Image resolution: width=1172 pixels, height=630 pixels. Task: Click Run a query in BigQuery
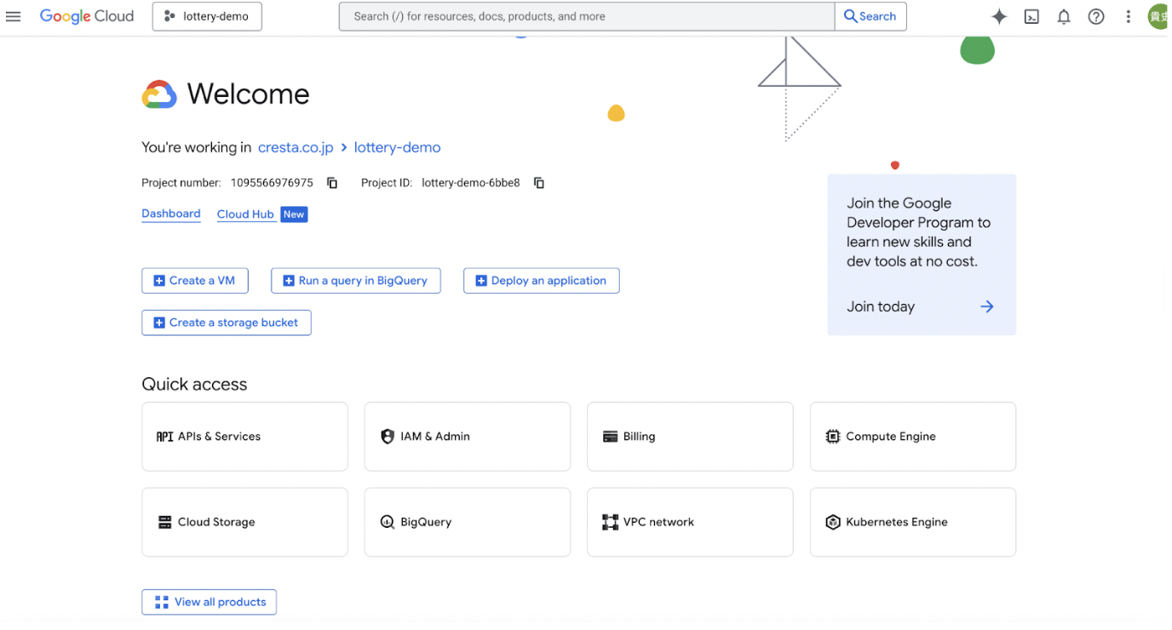click(x=356, y=281)
